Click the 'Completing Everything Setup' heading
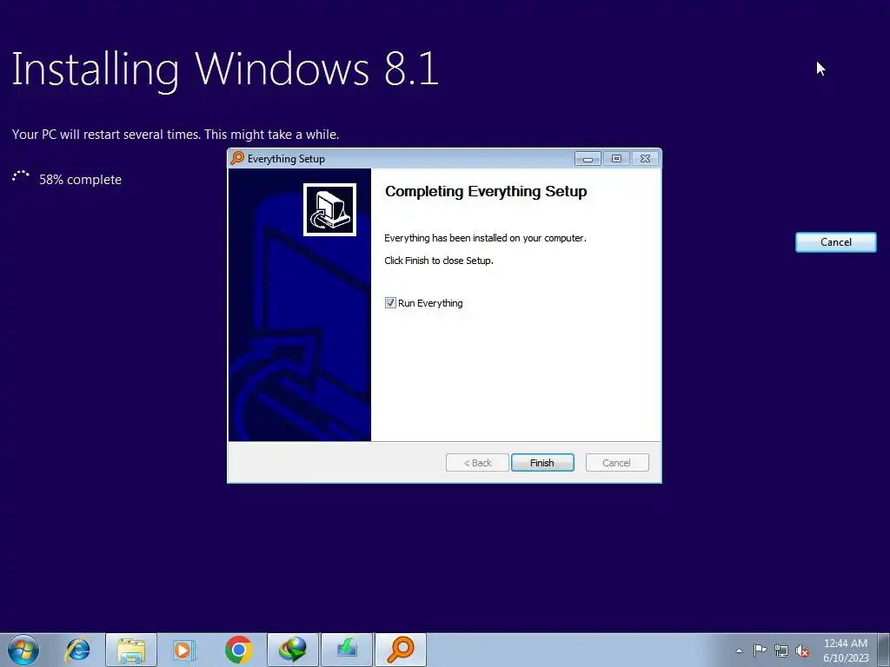Viewport: 890px width, 667px height. point(486,192)
